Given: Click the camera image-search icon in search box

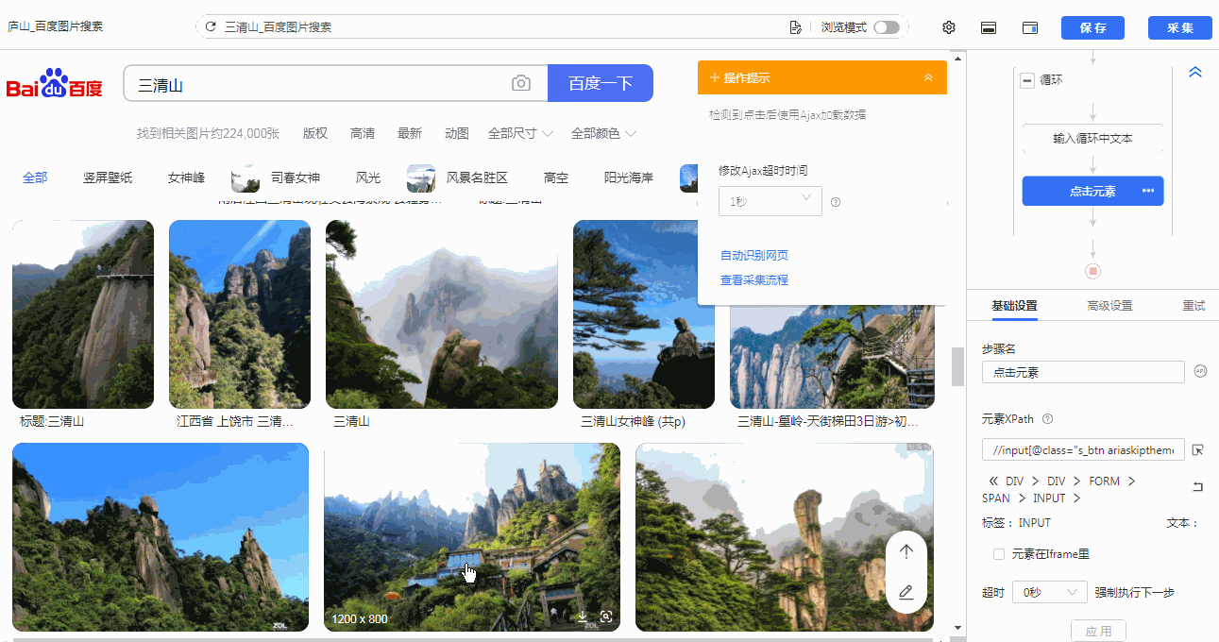Looking at the screenshot, I should (521, 83).
